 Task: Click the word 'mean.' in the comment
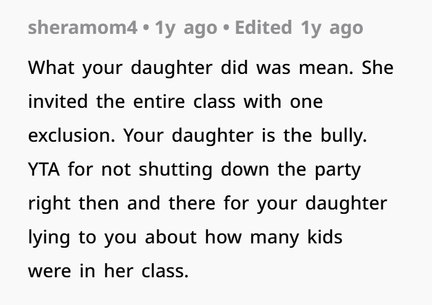[326, 68]
